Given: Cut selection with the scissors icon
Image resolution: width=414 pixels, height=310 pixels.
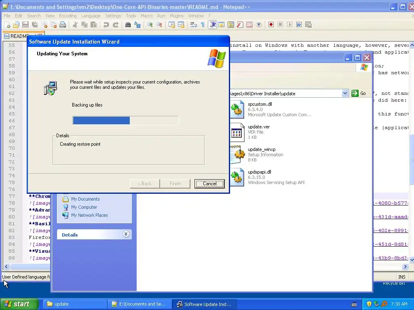Looking at the screenshot, I should (75, 25).
